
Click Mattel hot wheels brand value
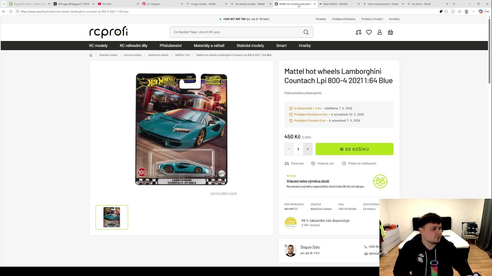(321, 209)
